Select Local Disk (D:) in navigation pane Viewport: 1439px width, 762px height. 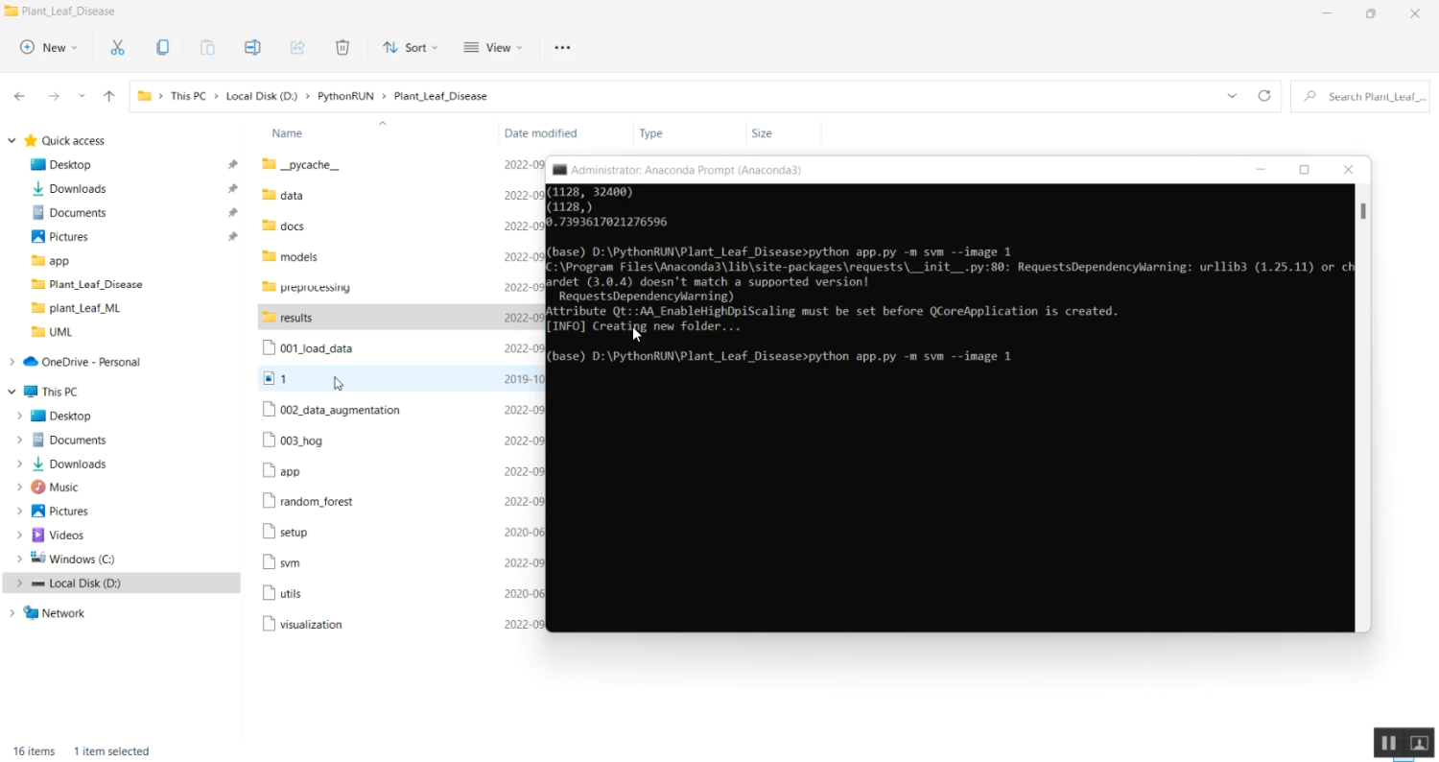click(x=84, y=583)
